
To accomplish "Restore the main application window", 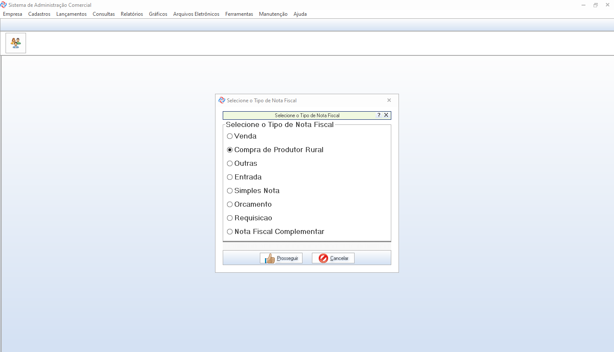I will coord(595,5).
